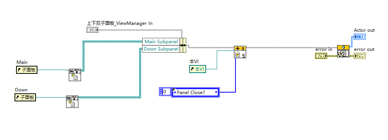Click the Register For Events subVI node
Image resolution: width=388 pixels, height=140 pixels.
pyautogui.click(x=240, y=52)
